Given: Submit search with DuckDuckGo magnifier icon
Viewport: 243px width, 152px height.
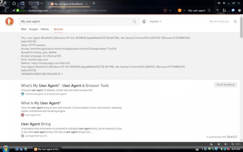Looking at the screenshot, I should pos(134,21).
